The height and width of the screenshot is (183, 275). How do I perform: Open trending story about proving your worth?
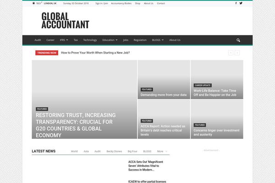click(x=95, y=53)
